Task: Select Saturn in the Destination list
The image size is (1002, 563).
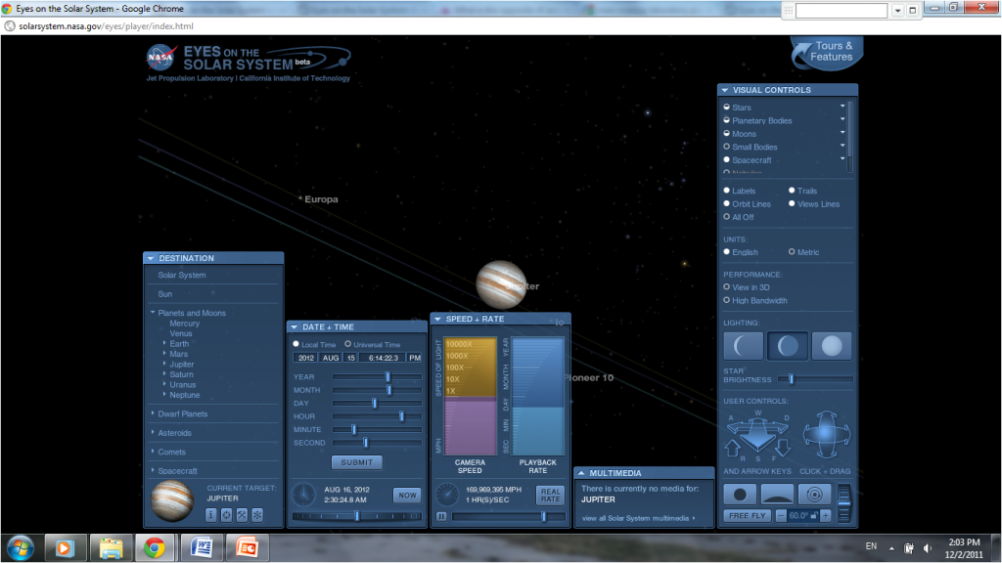Action: [x=181, y=374]
